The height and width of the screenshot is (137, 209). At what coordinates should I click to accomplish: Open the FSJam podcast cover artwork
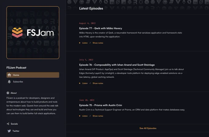coord(33,33)
